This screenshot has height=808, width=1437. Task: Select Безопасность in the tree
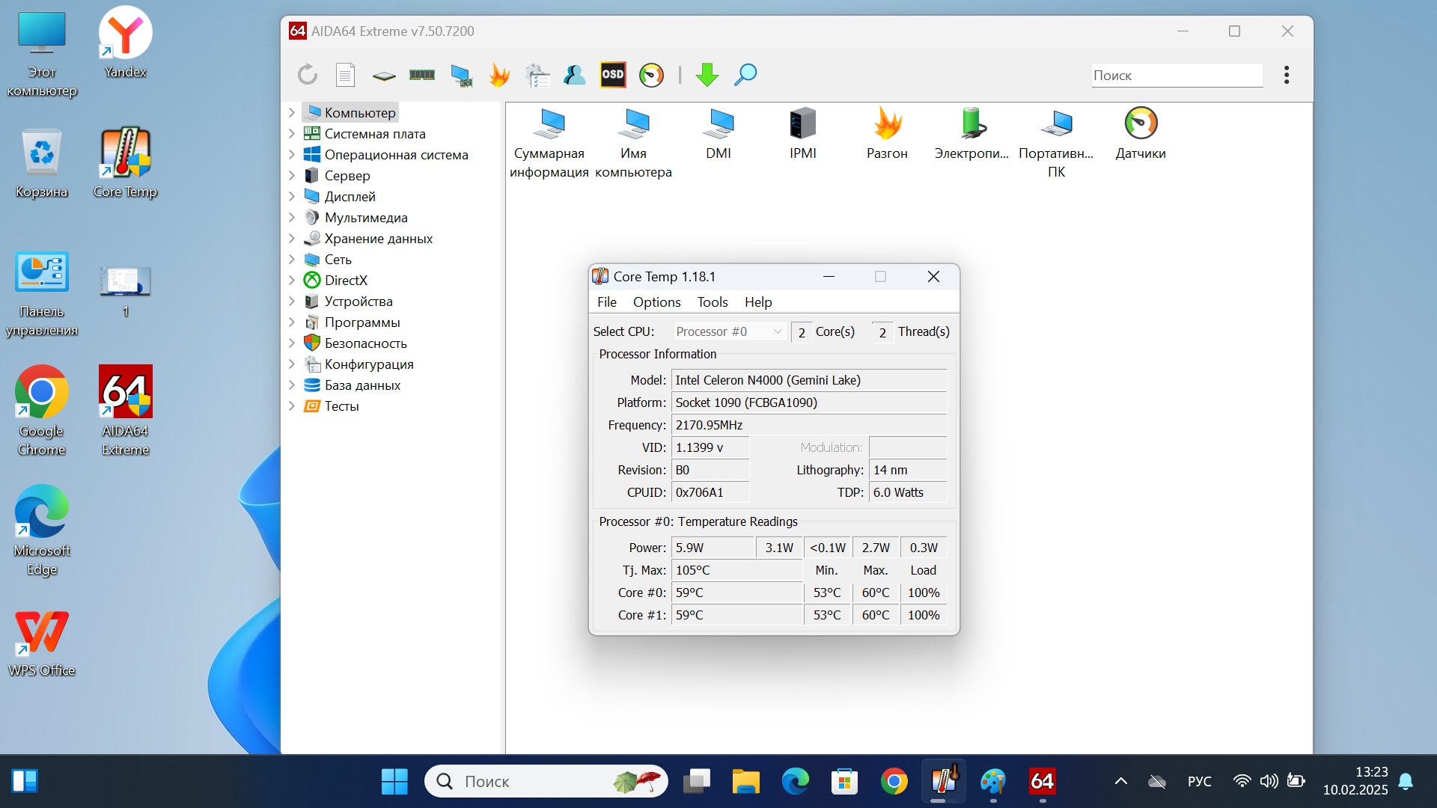click(365, 343)
